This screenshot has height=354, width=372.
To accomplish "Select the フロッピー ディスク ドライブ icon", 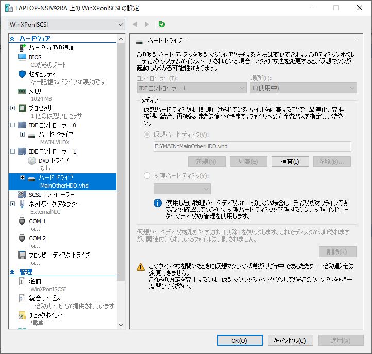I will point(22,255).
